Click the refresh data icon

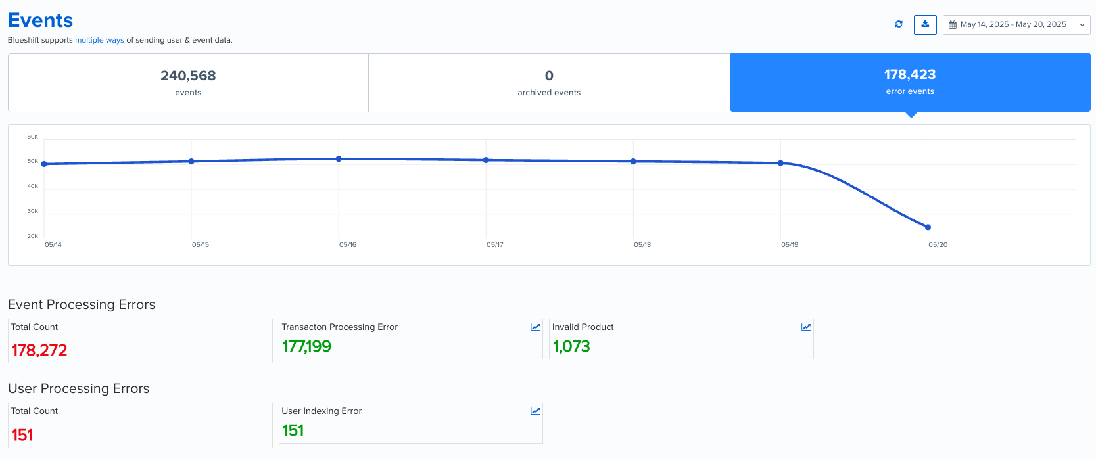coord(899,24)
